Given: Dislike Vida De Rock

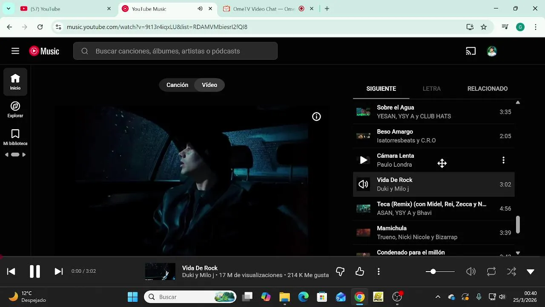Looking at the screenshot, I should tap(340, 271).
